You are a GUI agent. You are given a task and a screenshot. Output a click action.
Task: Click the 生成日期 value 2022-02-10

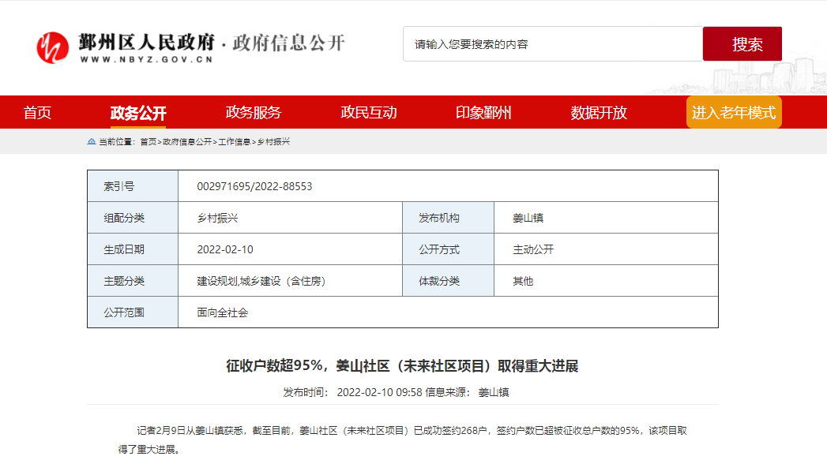(225, 249)
